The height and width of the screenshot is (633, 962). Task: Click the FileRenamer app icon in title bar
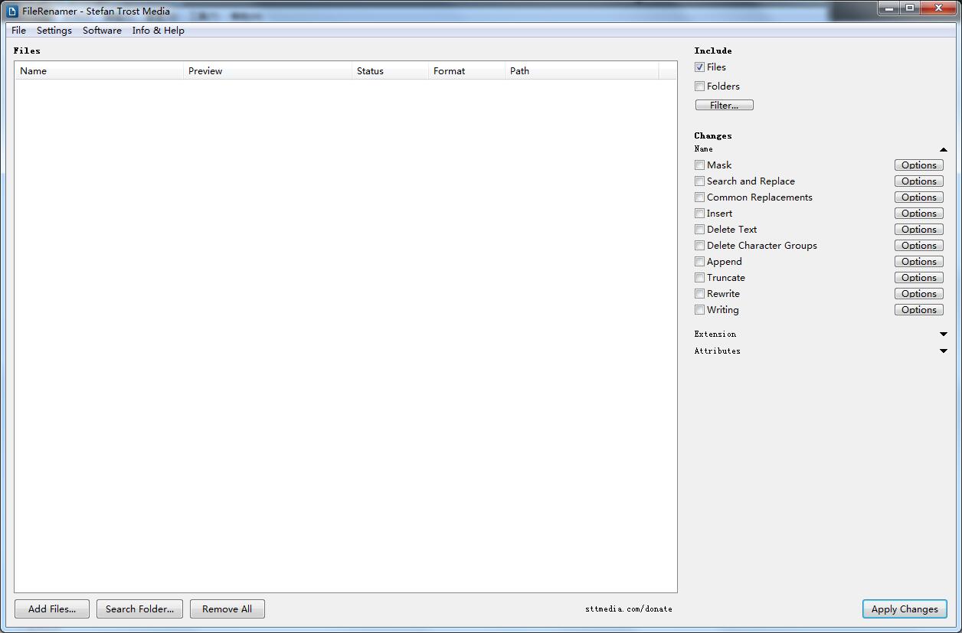click(12, 11)
